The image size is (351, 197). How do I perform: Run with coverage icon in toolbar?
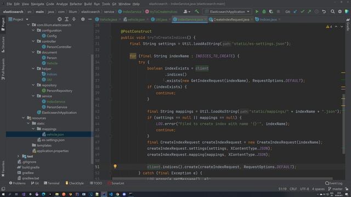click(271, 11)
